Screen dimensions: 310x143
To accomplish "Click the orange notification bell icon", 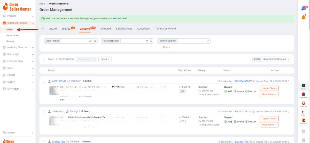I will [x=304, y=17].
